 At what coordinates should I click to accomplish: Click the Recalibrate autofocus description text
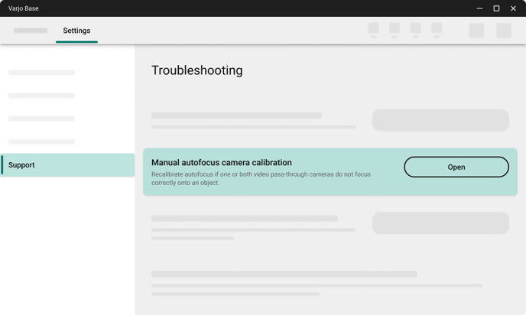[x=261, y=178]
